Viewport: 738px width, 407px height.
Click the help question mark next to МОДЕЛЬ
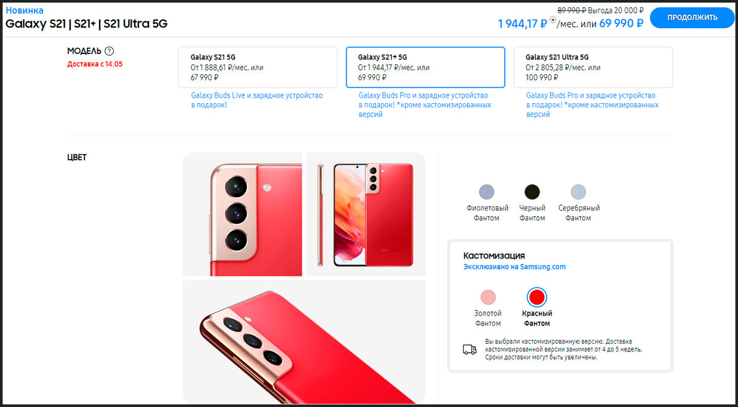point(109,52)
